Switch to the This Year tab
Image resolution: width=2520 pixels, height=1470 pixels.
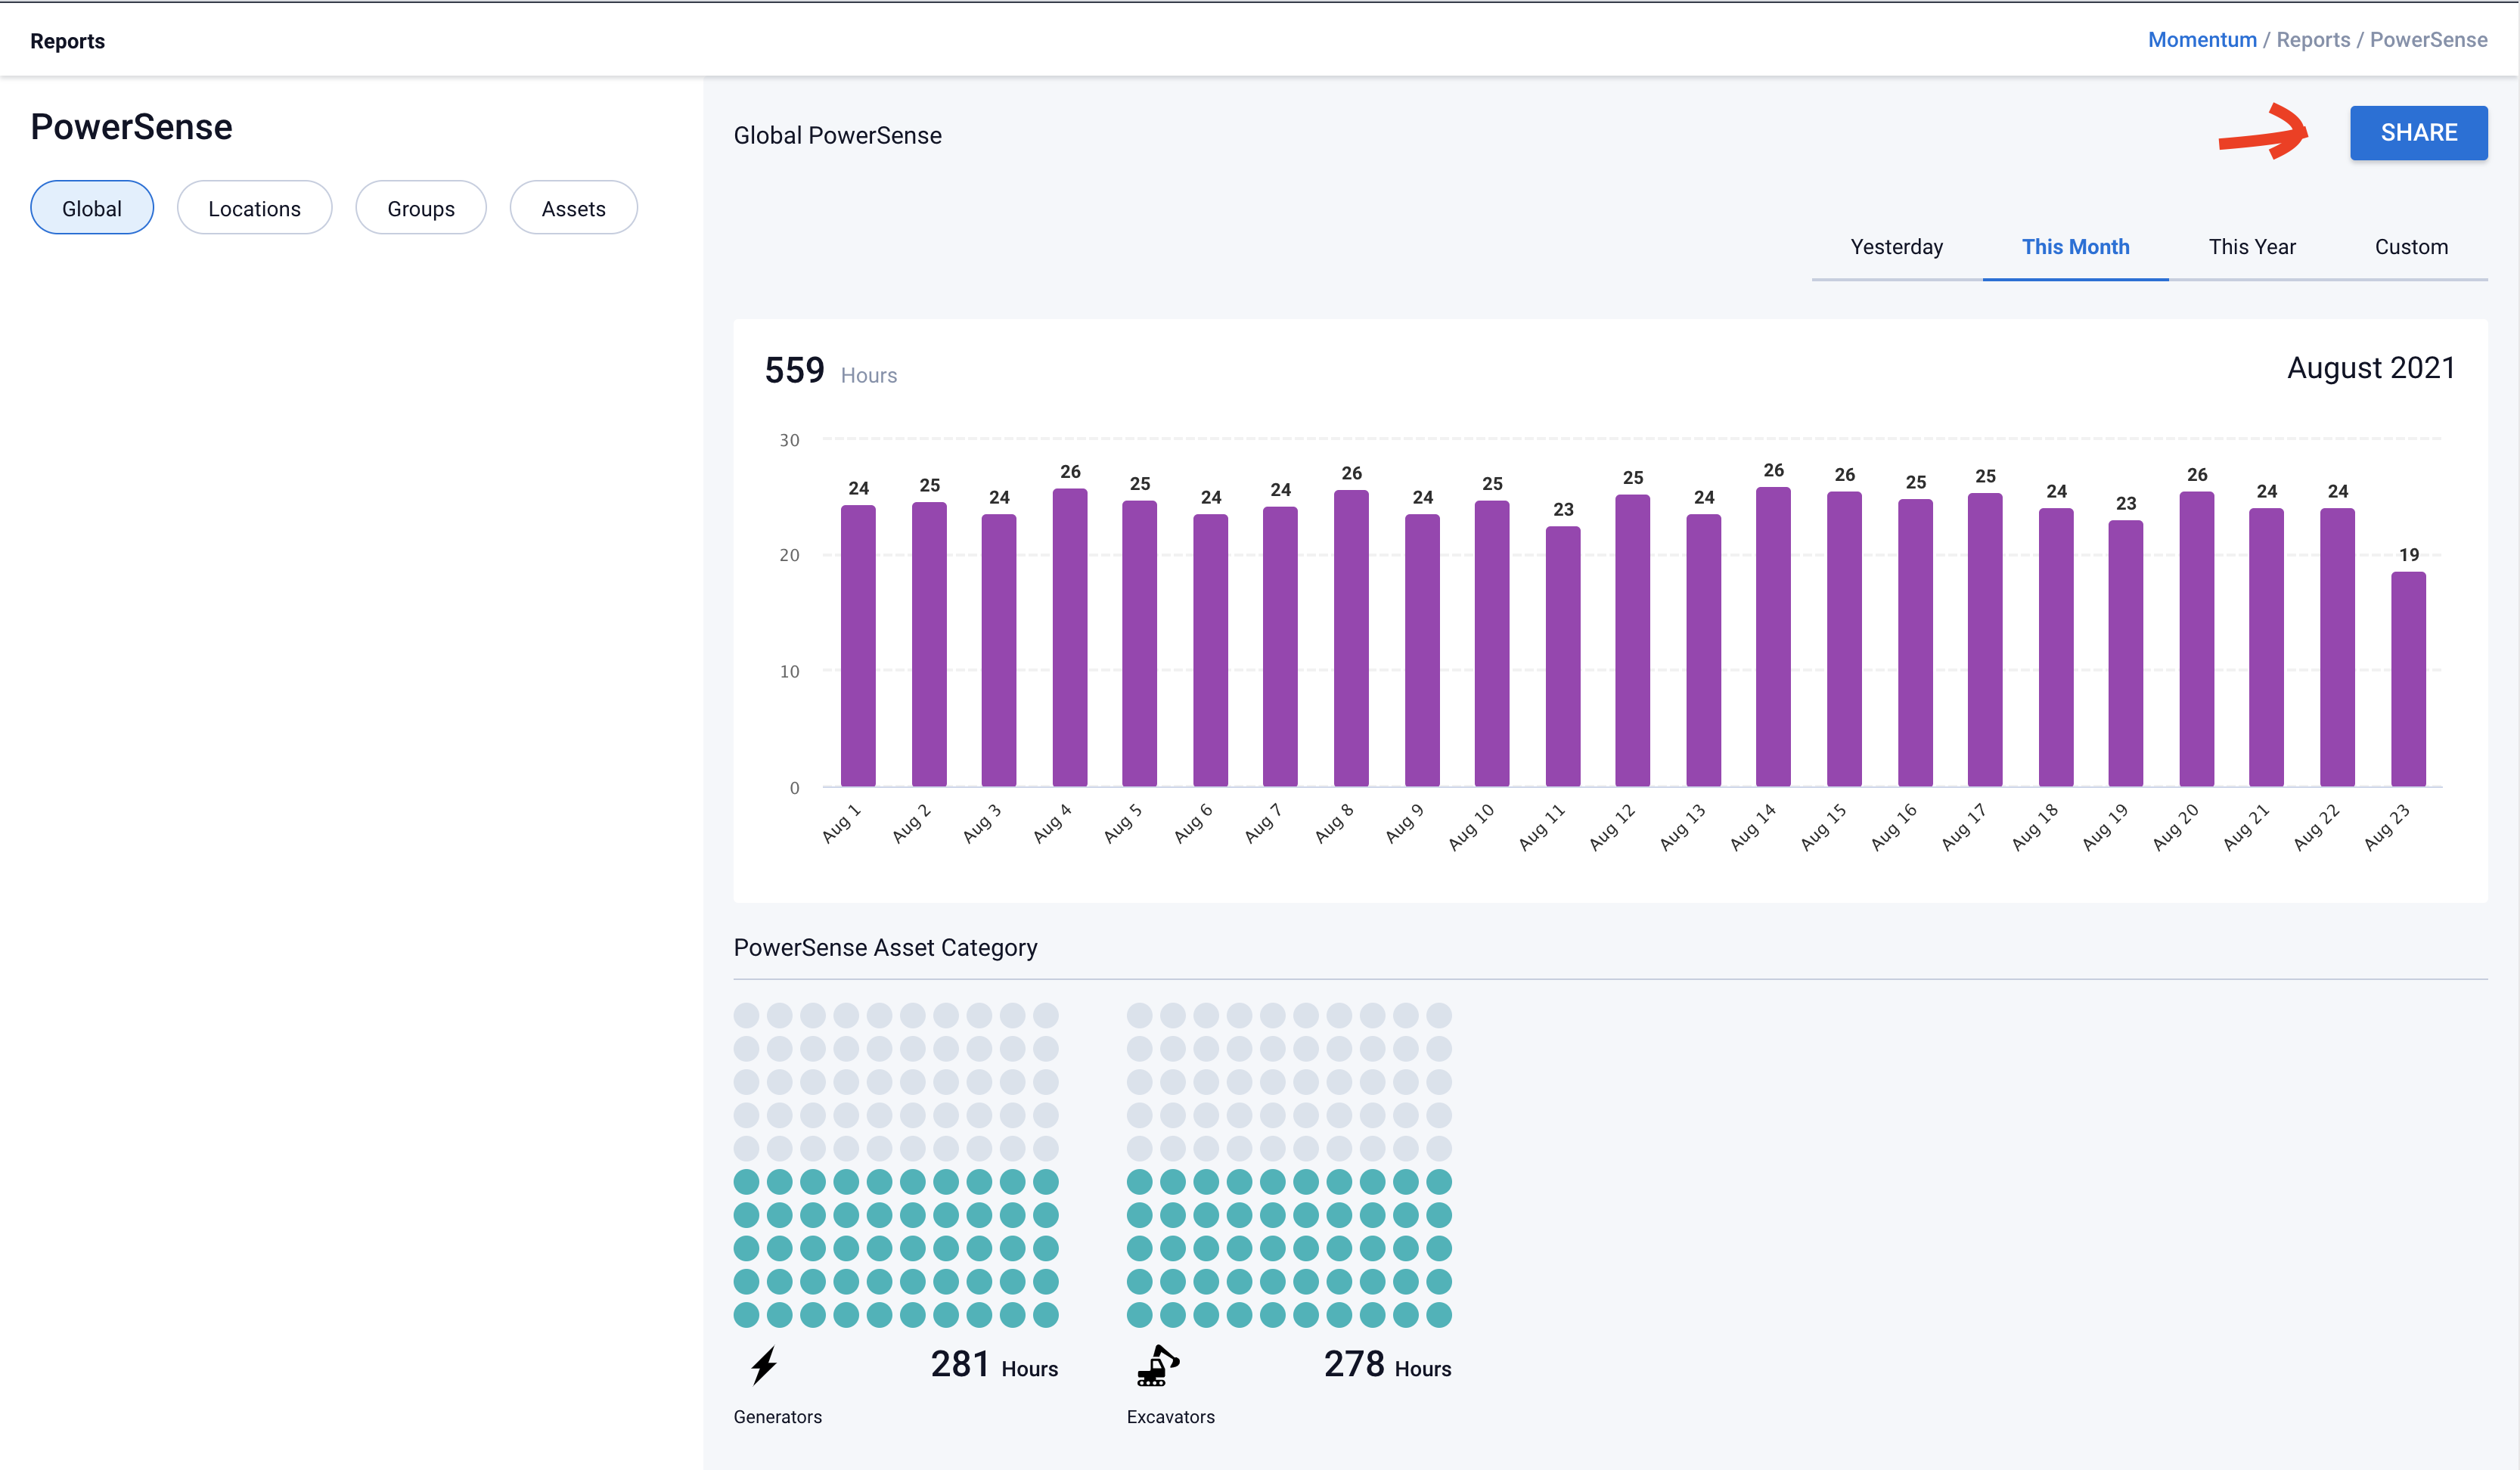[2251, 247]
